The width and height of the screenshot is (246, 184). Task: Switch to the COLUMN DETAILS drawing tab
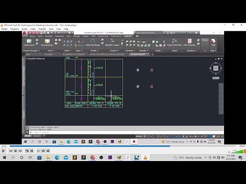[138, 54]
